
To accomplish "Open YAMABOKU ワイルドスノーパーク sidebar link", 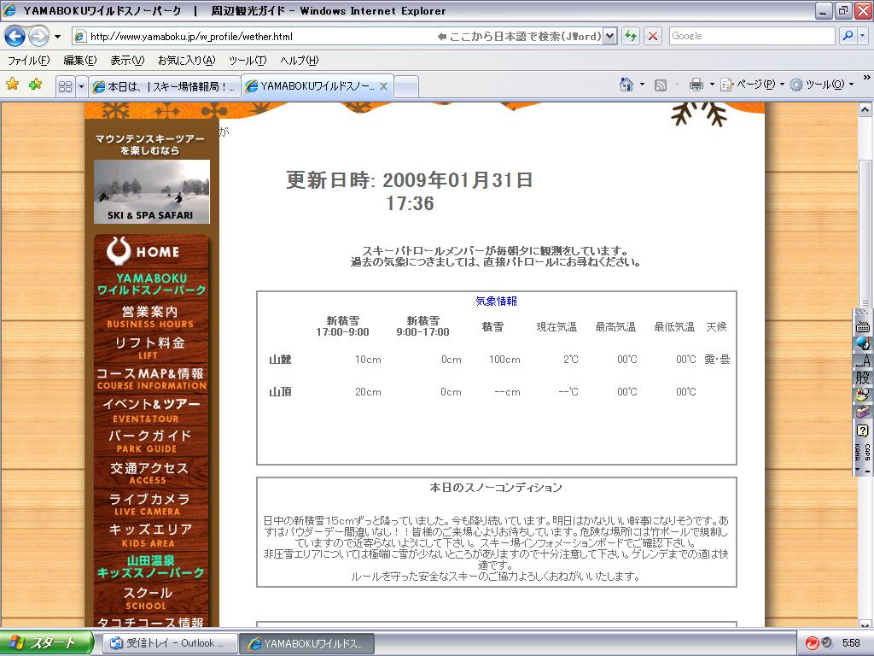I will 151,284.
